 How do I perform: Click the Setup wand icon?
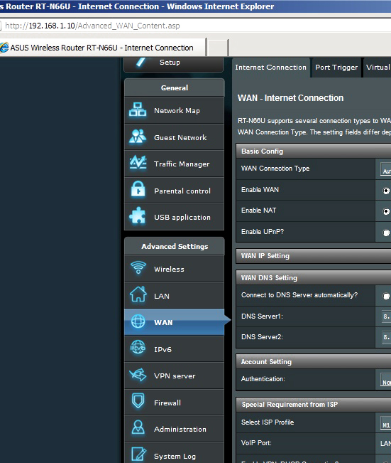click(x=141, y=62)
